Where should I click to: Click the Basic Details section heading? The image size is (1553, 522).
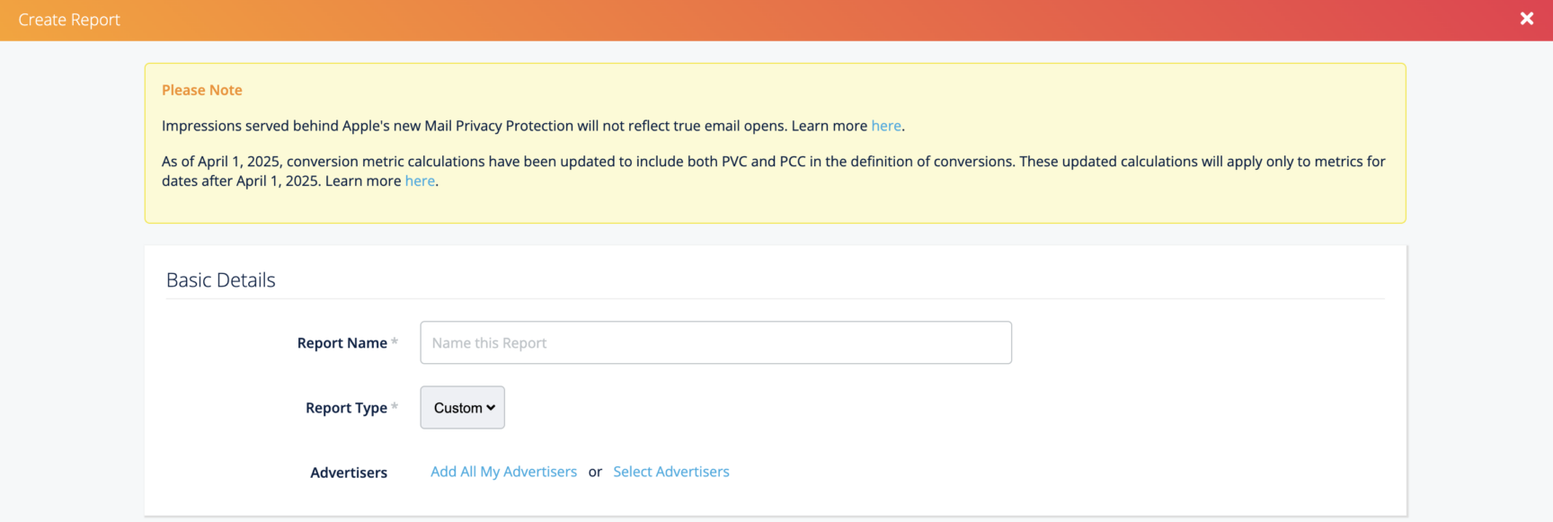(x=221, y=280)
